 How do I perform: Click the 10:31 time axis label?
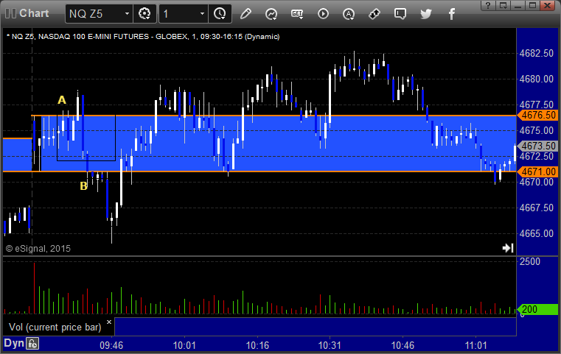coord(330,345)
